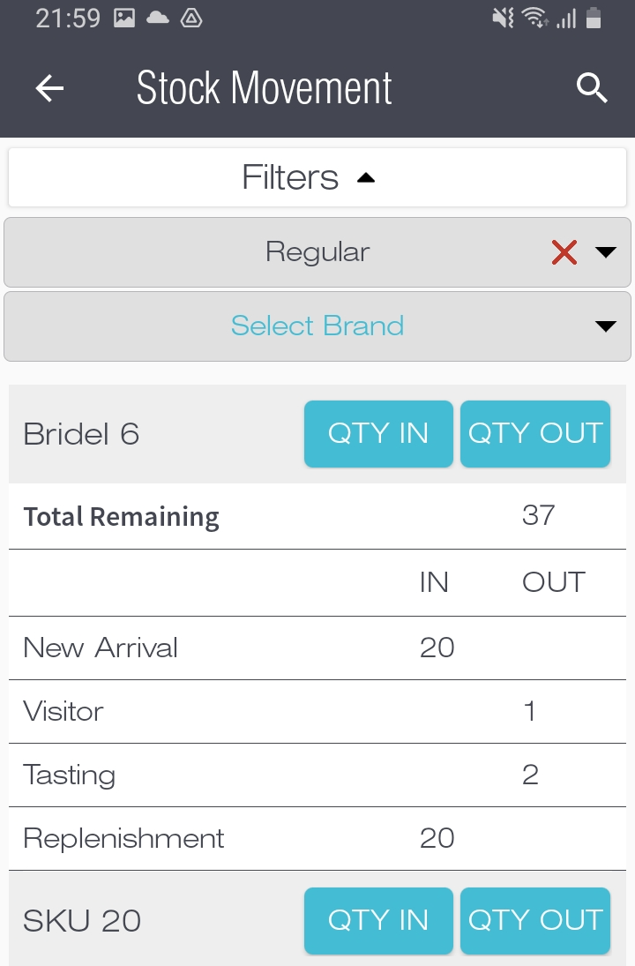635x966 pixels.
Task: Tap the cloud icon in status bar
Action: [x=158, y=19]
